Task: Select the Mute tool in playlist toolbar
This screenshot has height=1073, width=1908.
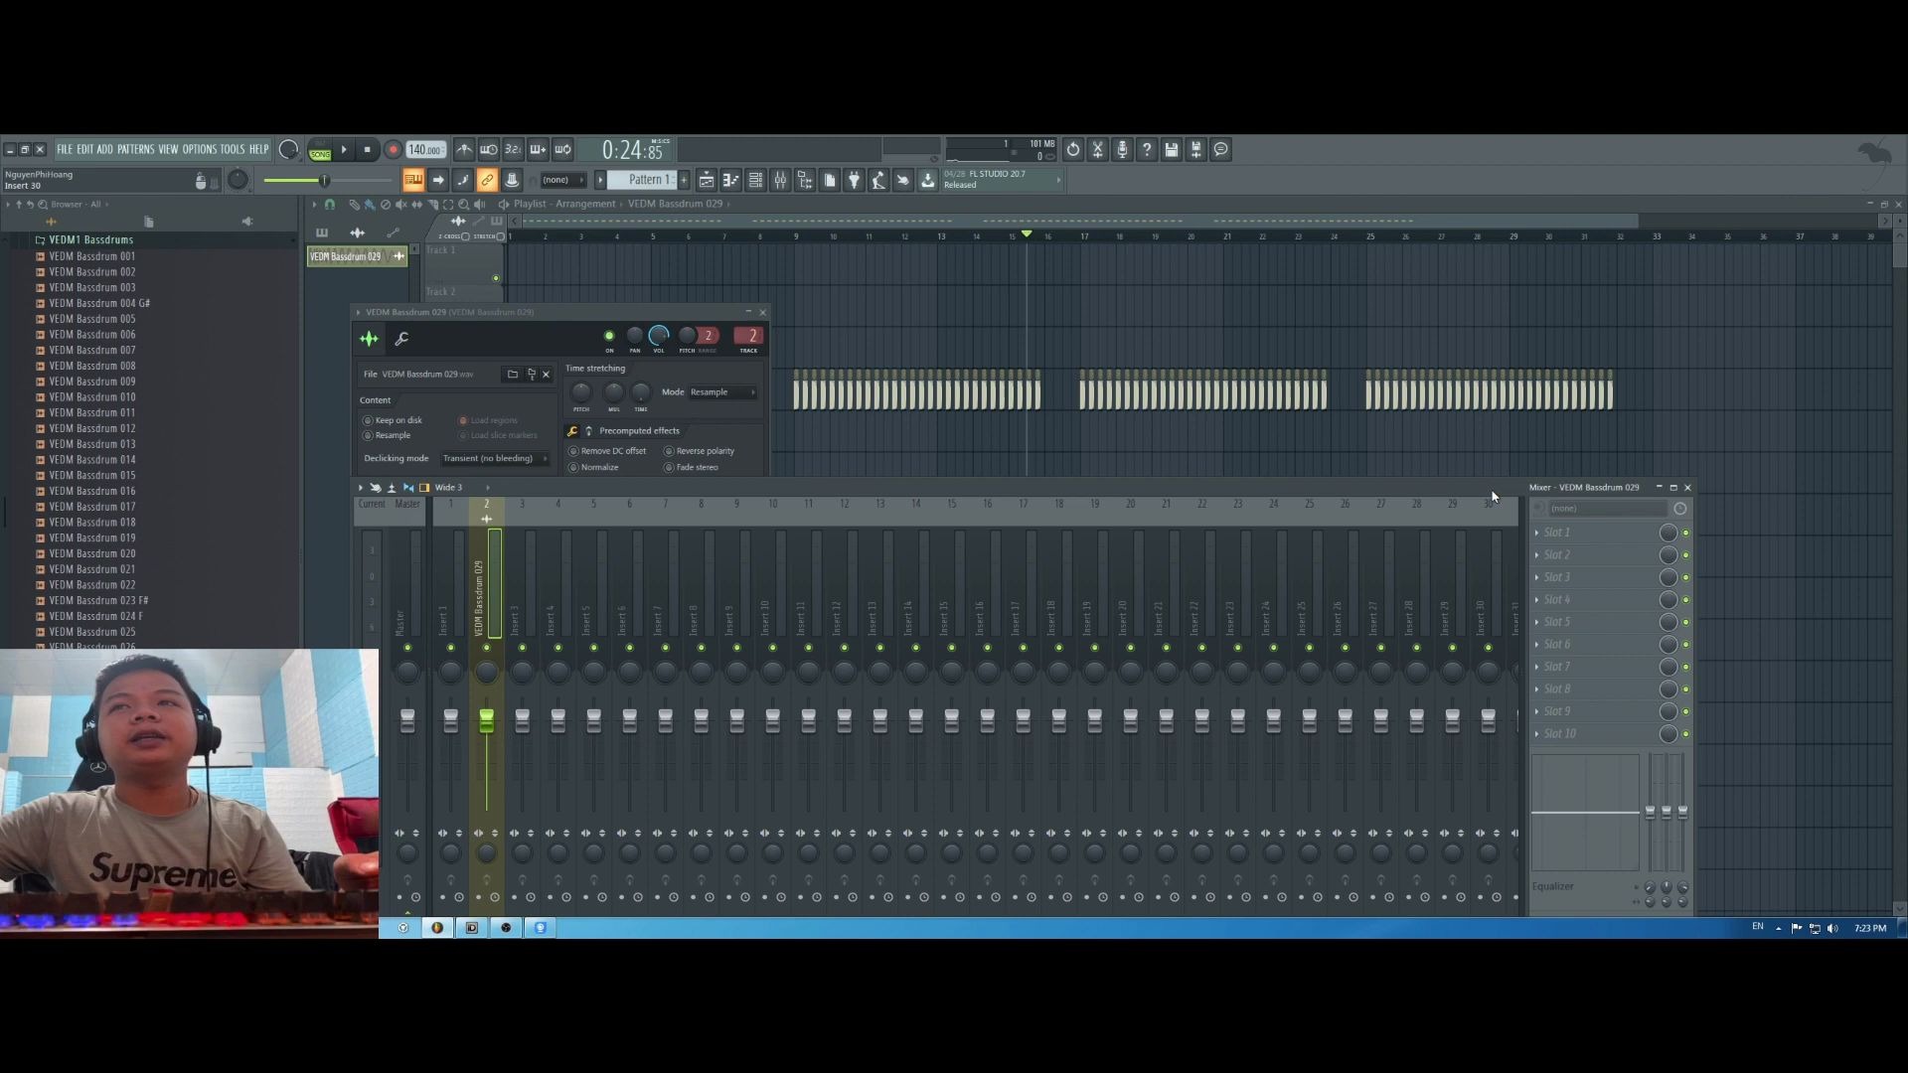Action: point(401,205)
